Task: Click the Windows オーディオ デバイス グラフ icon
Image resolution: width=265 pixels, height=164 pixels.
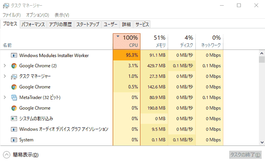Action: (14, 129)
